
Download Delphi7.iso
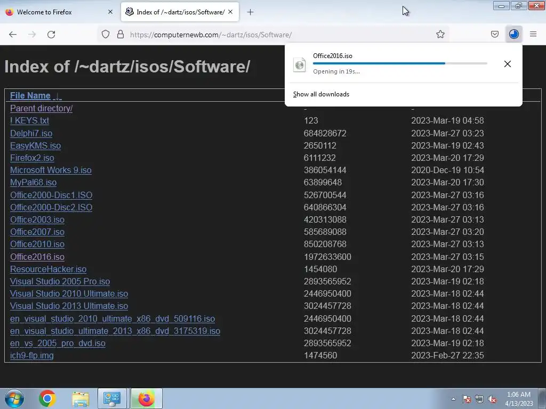31,133
